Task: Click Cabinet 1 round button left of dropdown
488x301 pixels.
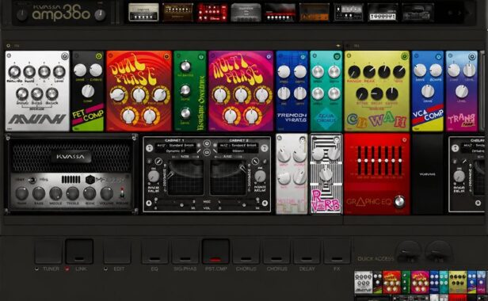Action: [150, 148]
